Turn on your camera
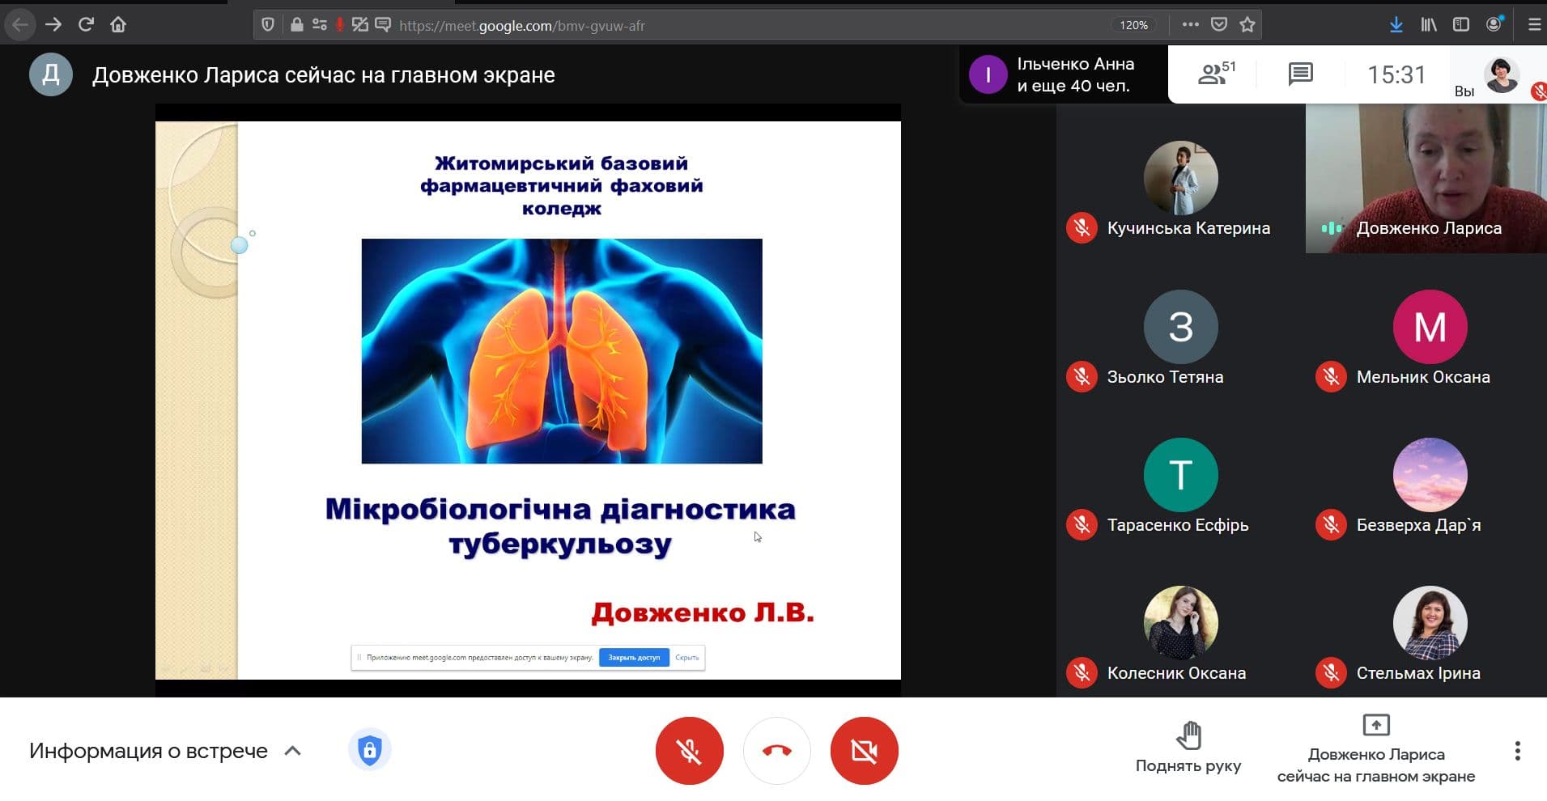The image size is (1547, 801). (x=864, y=751)
